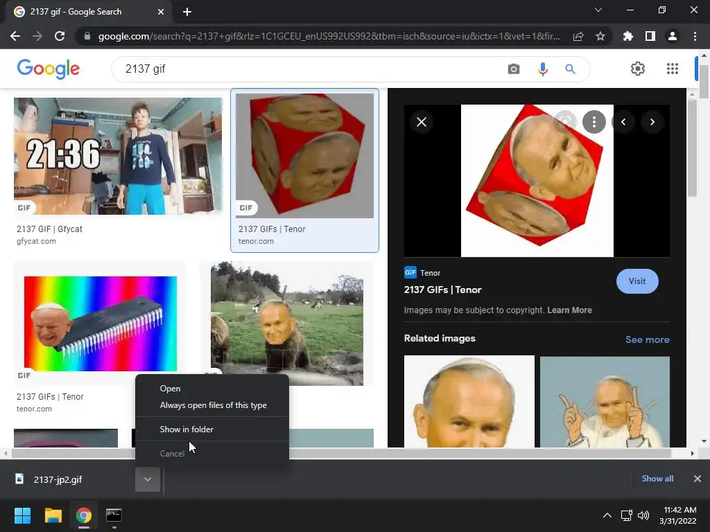This screenshot has height=532, width=710.
Task: Bookmark this page with the star
Action: [x=600, y=36]
